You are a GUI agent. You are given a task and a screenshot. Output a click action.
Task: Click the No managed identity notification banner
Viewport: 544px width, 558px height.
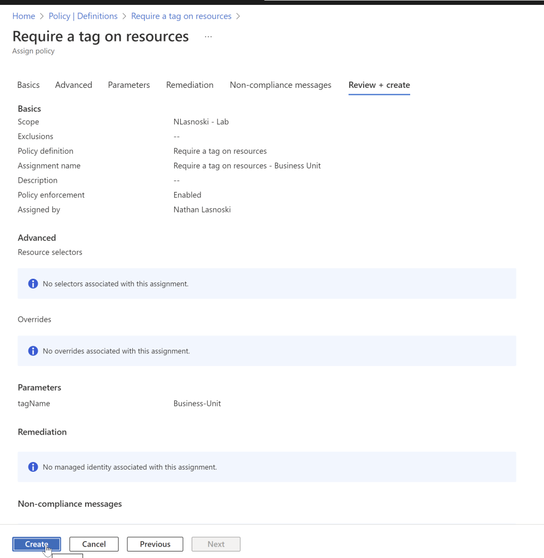(x=267, y=467)
